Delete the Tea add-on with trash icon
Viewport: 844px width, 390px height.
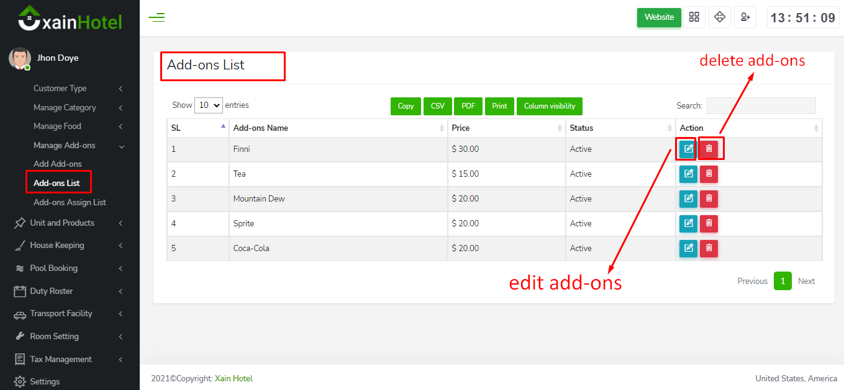(x=709, y=174)
